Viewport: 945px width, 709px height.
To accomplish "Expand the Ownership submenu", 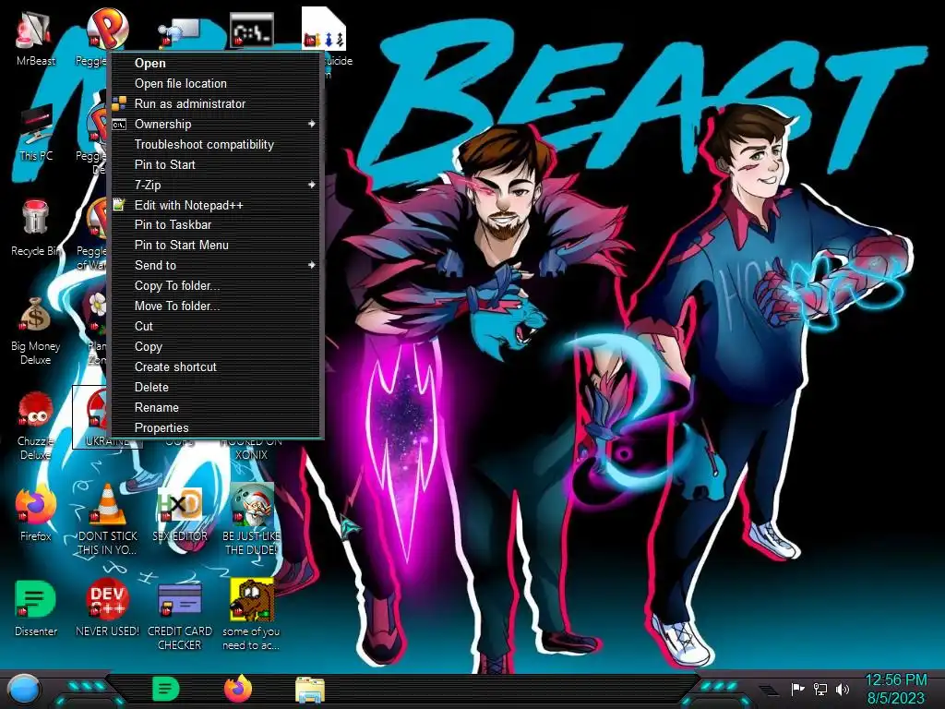I will click(215, 125).
